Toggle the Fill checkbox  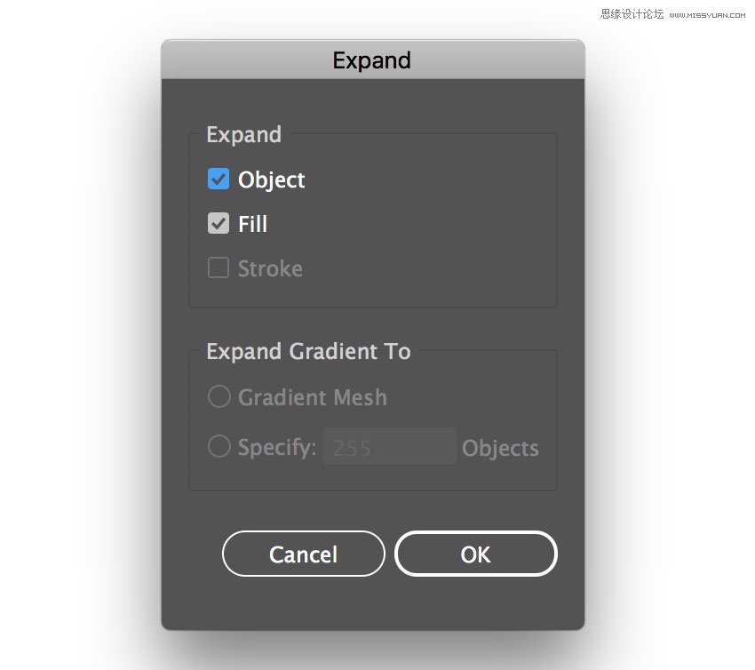click(219, 224)
